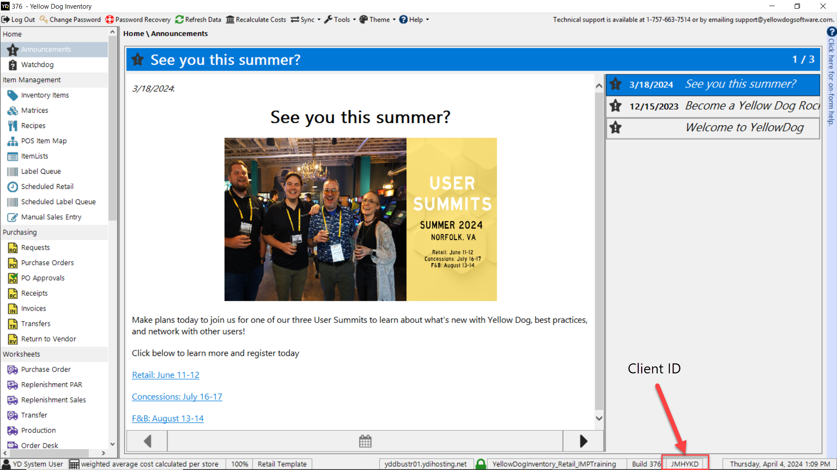
Task: Open PO Approvals icon
Action: tap(13, 278)
